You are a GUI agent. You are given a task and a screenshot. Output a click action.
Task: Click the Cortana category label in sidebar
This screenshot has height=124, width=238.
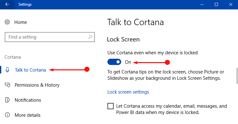[13, 57]
